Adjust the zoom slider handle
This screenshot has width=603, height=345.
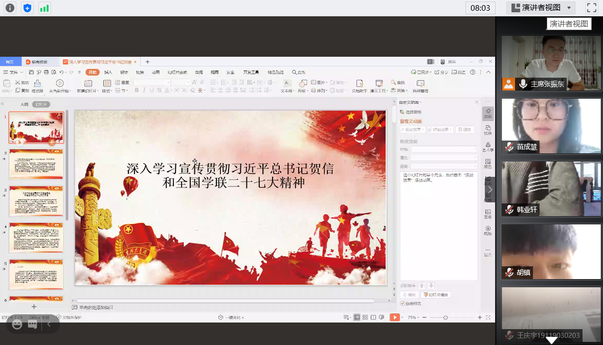tap(445, 317)
